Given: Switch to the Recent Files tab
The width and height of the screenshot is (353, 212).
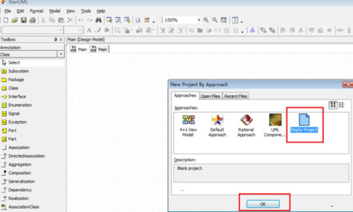Looking at the screenshot, I should (236, 96).
